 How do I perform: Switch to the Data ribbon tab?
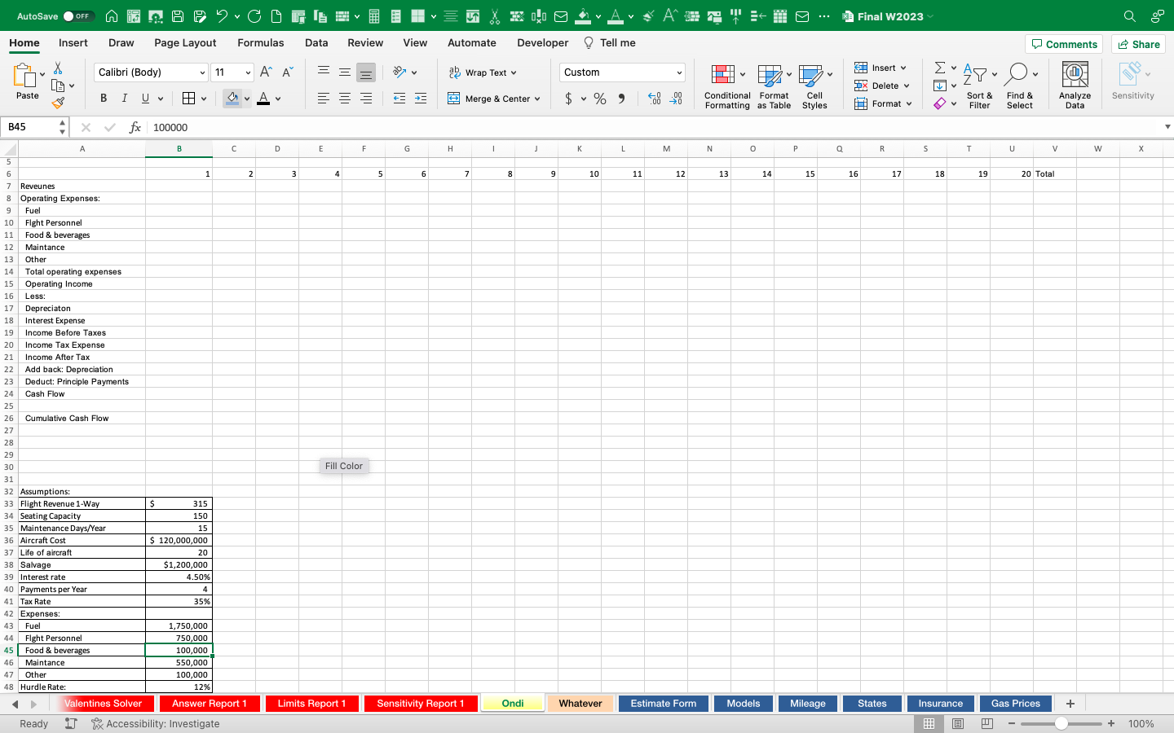point(316,43)
